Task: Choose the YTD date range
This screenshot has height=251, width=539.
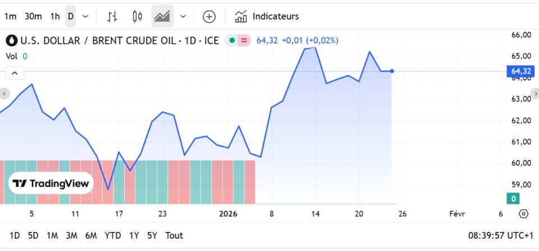Action: [113, 235]
